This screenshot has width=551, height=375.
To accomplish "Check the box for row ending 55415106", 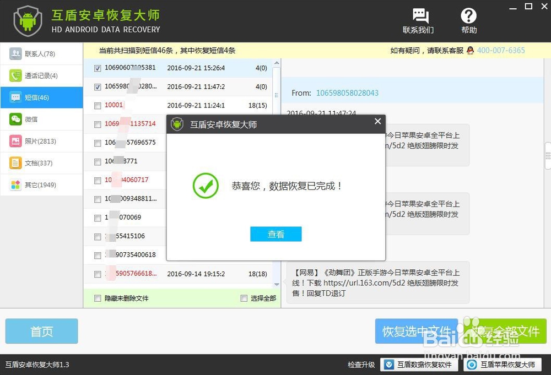I will click(x=98, y=237).
